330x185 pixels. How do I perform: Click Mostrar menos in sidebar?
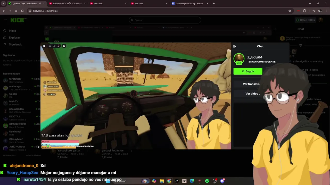pyautogui.click(x=33, y=155)
